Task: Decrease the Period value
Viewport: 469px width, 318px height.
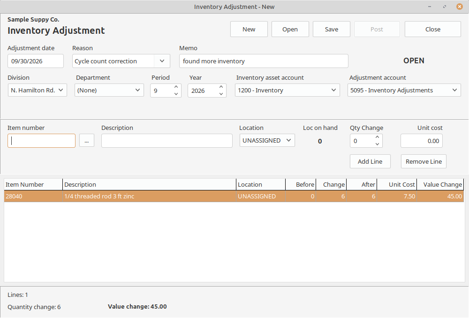Action: pos(176,94)
